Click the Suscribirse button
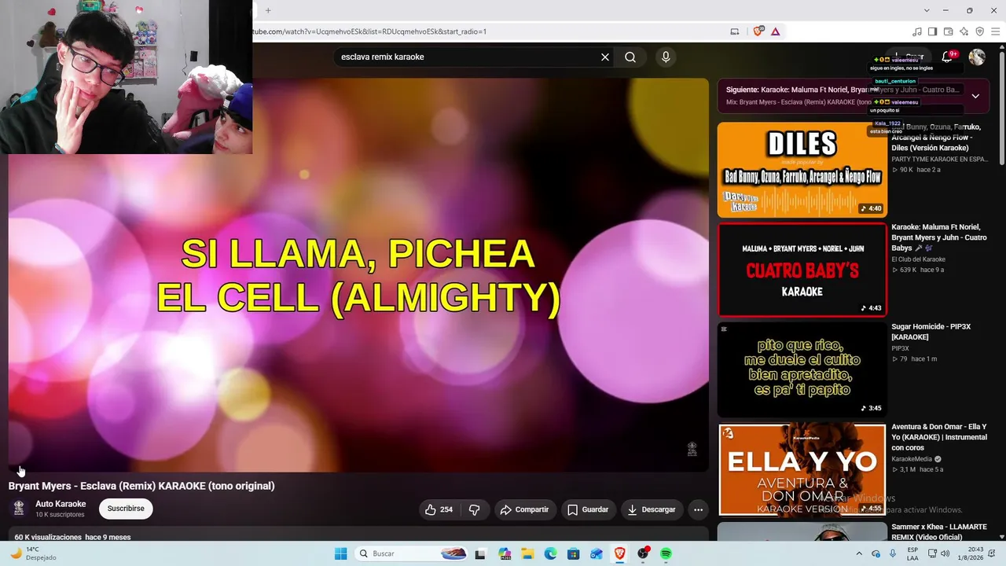This screenshot has width=1006, height=566. point(126,509)
